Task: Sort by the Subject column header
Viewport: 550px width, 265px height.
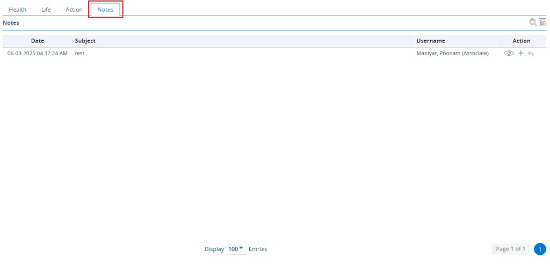Action: (85, 41)
